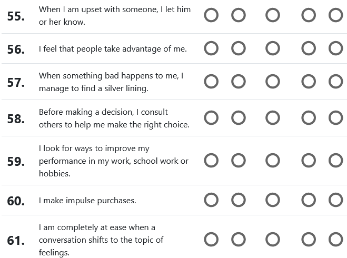347x258 pixels.
Task: Select first option for question 61
Action: pos(211,240)
